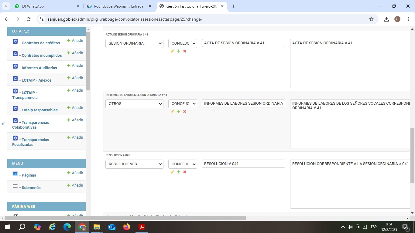Open Adobe Acrobat from the taskbar

141,227
